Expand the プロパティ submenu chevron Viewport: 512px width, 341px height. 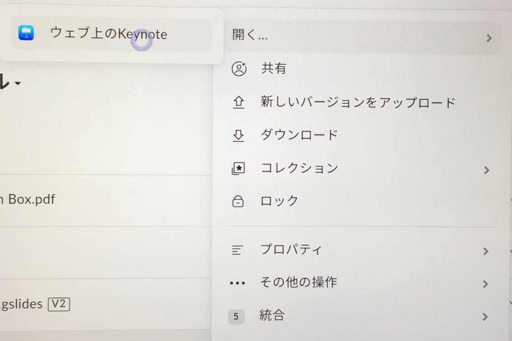tap(486, 251)
